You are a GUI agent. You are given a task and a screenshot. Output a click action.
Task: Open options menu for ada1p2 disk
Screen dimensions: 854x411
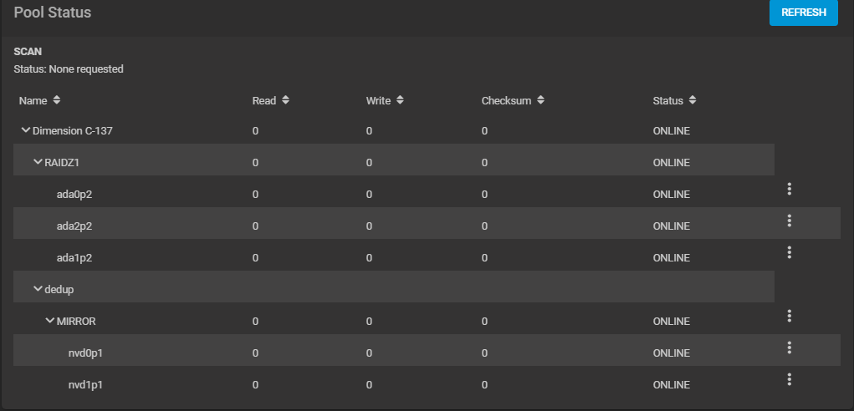click(789, 252)
